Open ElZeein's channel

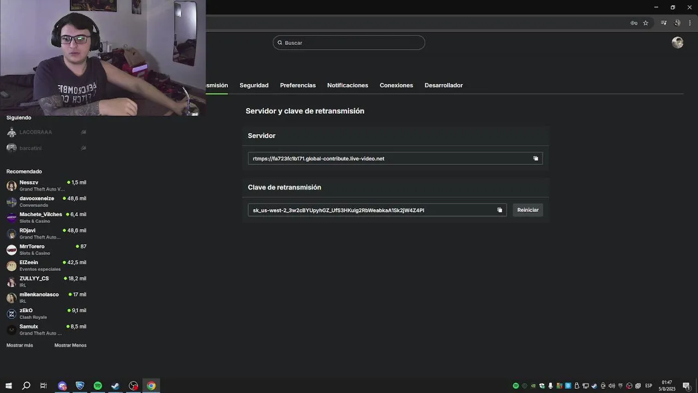46,265
